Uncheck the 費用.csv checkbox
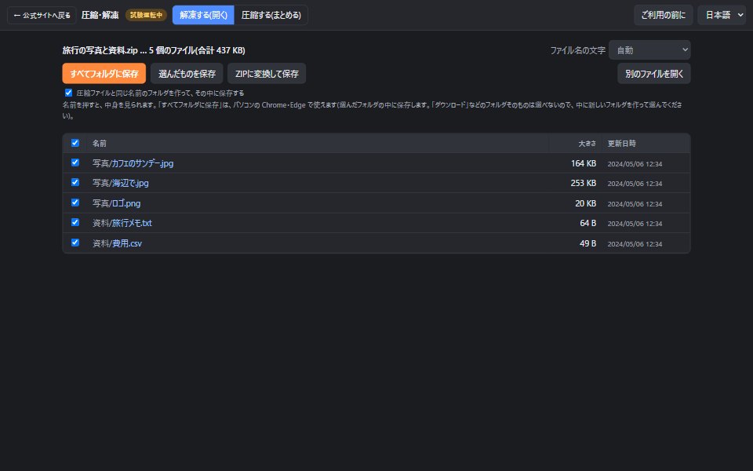This screenshot has width=753, height=471. 75,243
